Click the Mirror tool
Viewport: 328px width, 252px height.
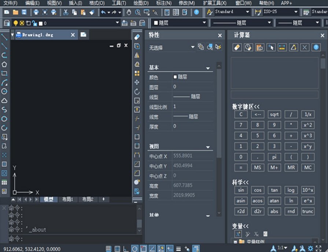coord(137,55)
